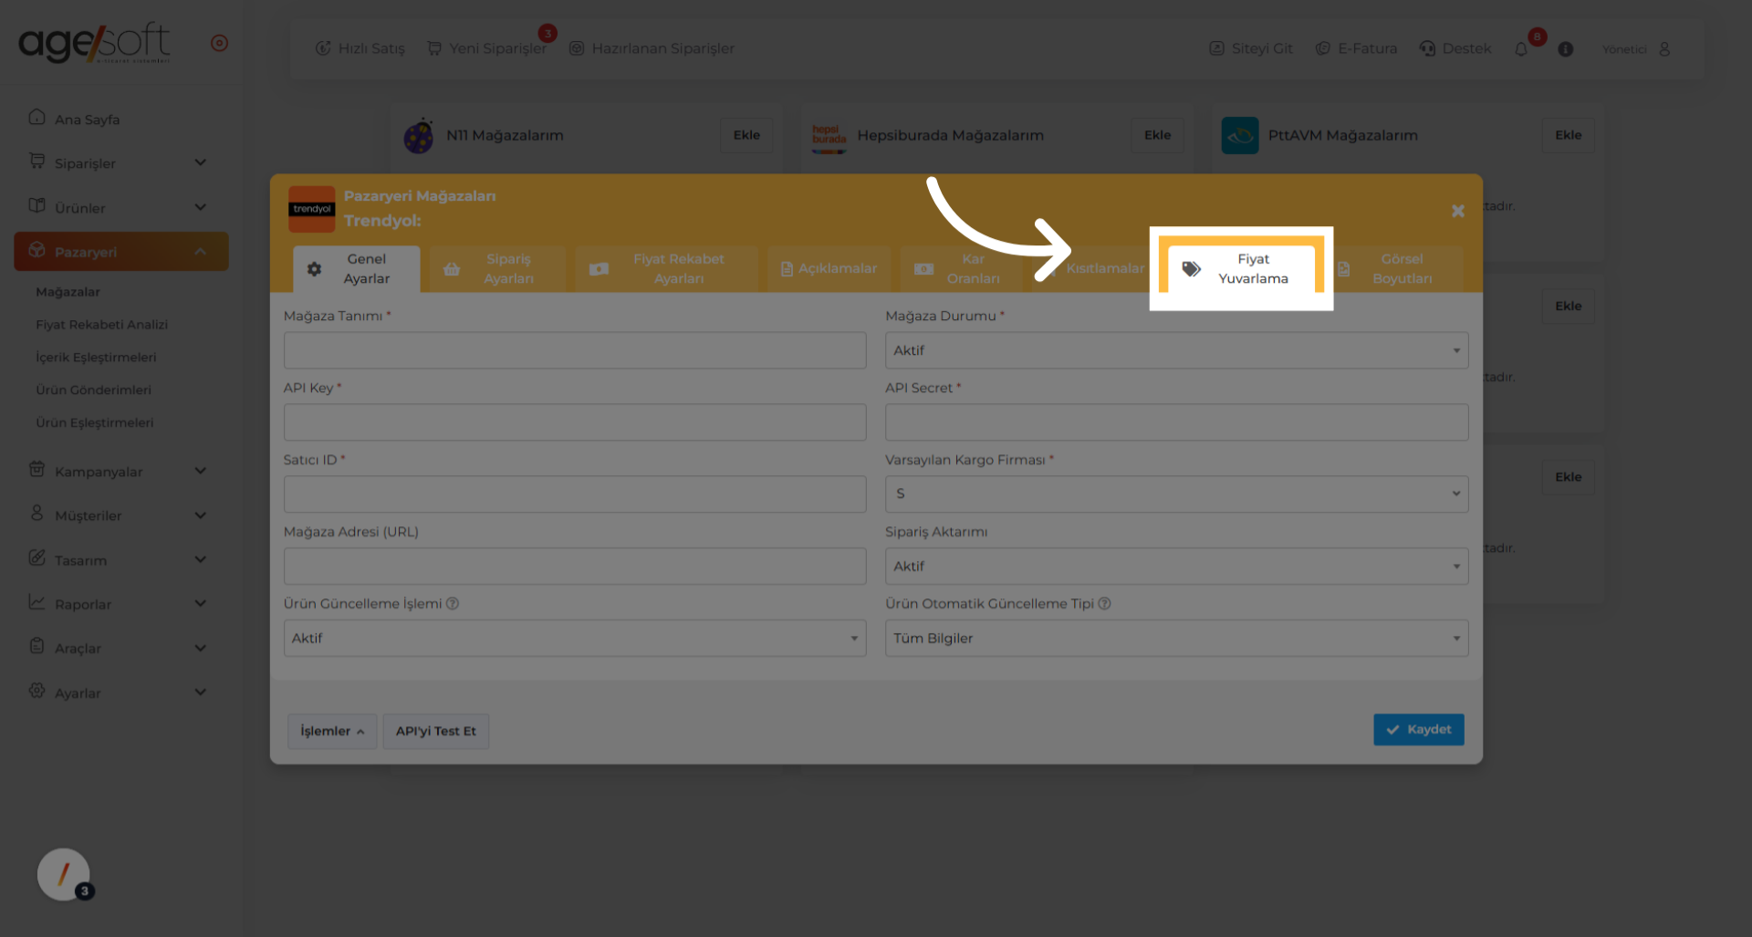Collapse the Pazaryeri menu

121,251
